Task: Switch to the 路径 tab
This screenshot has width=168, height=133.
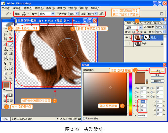Action: point(156,23)
